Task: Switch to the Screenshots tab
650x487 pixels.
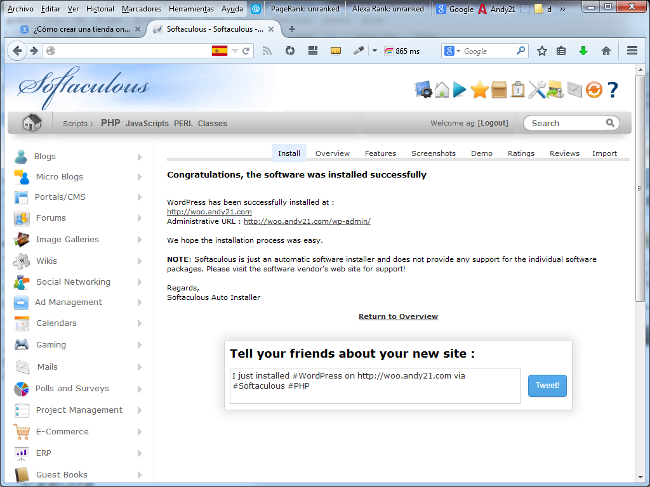Action: tap(433, 153)
